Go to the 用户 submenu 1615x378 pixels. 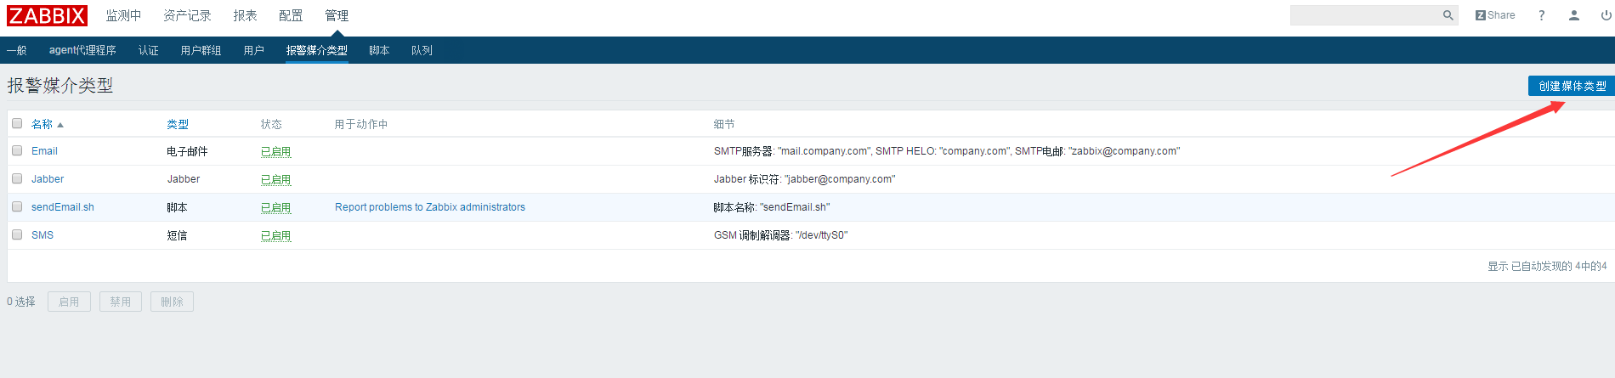click(253, 50)
